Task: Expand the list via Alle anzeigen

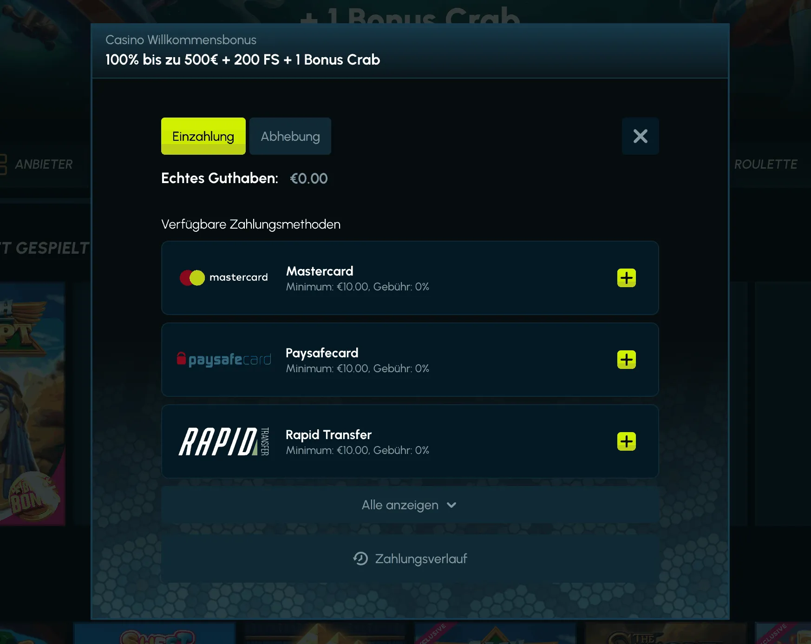Action: point(400,505)
